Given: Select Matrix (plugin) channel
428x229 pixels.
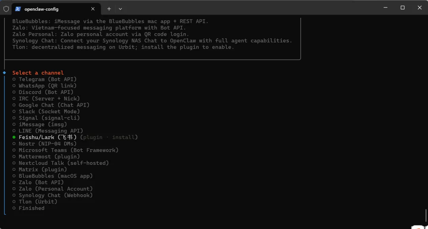Looking at the screenshot, I should click(x=40, y=170).
